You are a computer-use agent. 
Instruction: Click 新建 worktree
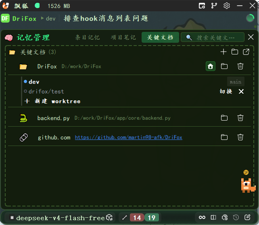click(x=52, y=101)
